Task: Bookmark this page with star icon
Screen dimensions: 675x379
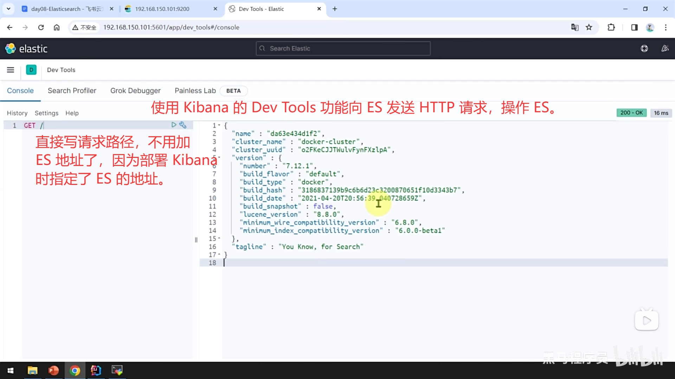Action: (x=589, y=27)
